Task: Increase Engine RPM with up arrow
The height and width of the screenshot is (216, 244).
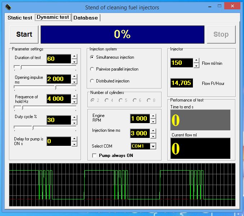Action: tap(153, 116)
